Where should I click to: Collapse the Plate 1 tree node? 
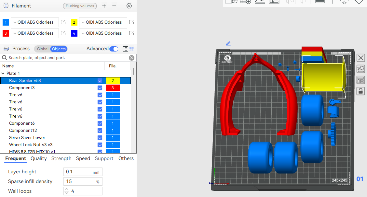3,74
